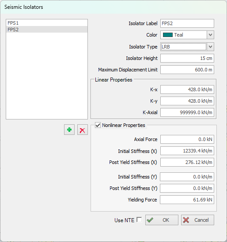Viewport: 227px width, 242px height.
Task: Click the green checkmark on OK button
Action: pyautogui.click(x=150, y=220)
